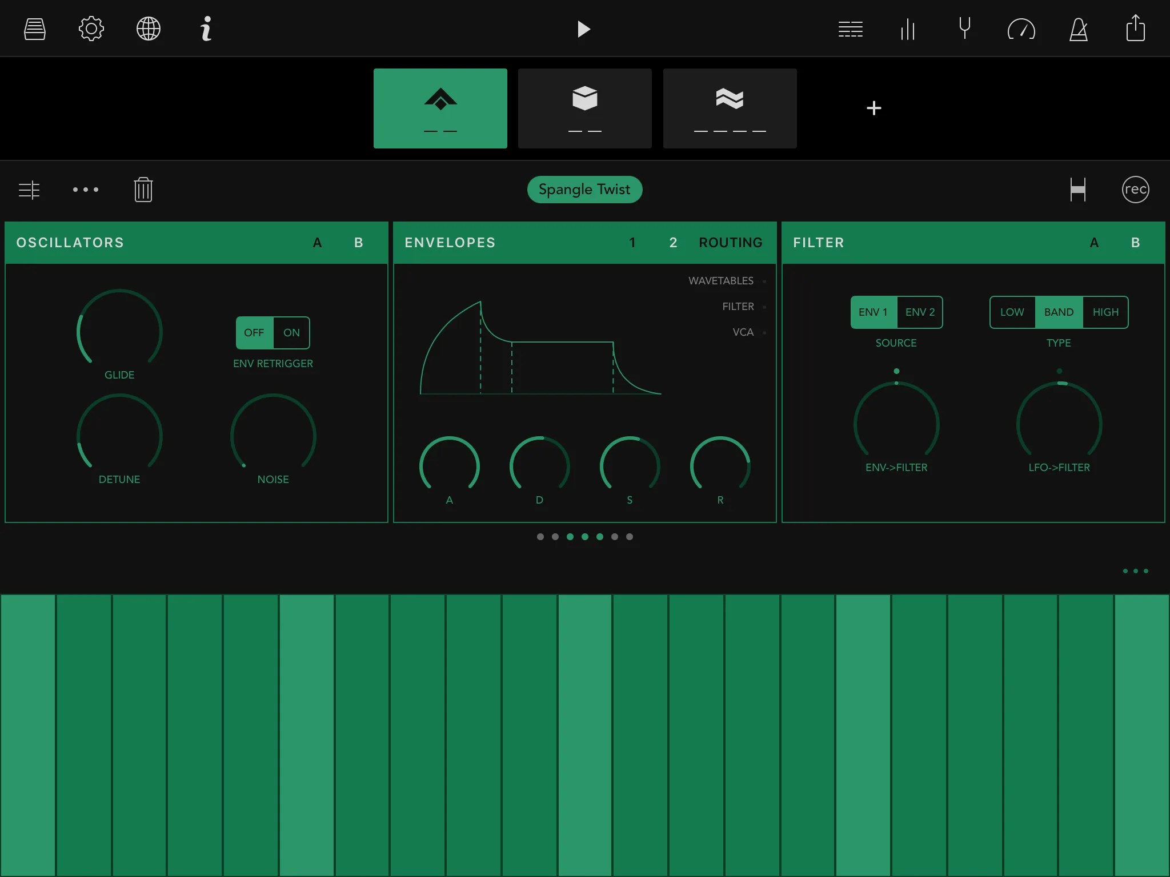Viewport: 1170px width, 877px height.
Task: Delete the track using trash icon
Action: point(143,190)
